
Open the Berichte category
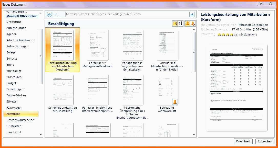click(x=12, y=59)
